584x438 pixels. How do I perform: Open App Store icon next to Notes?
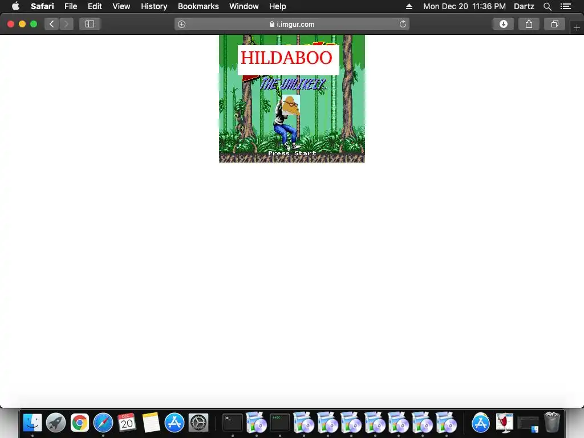[175, 423]
